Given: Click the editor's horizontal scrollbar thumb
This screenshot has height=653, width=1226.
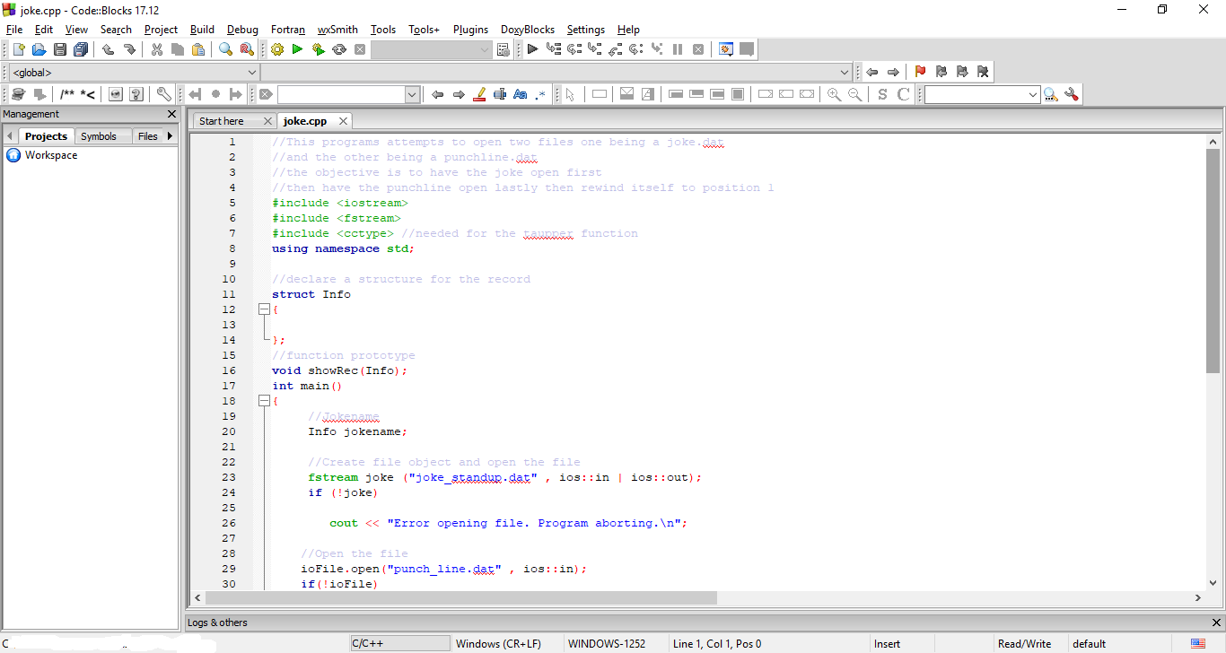Looking at the screenshot, I should pos(460,597).
